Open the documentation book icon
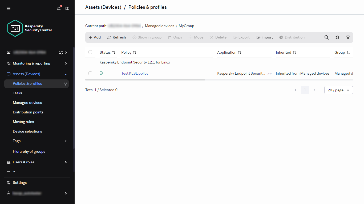 pos(67,8)
